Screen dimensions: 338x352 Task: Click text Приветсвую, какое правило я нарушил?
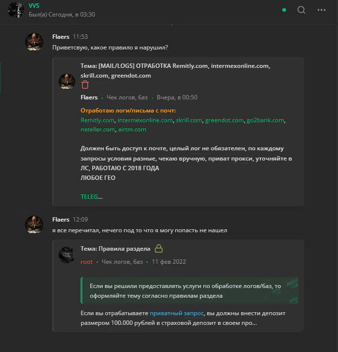(110, 48)
